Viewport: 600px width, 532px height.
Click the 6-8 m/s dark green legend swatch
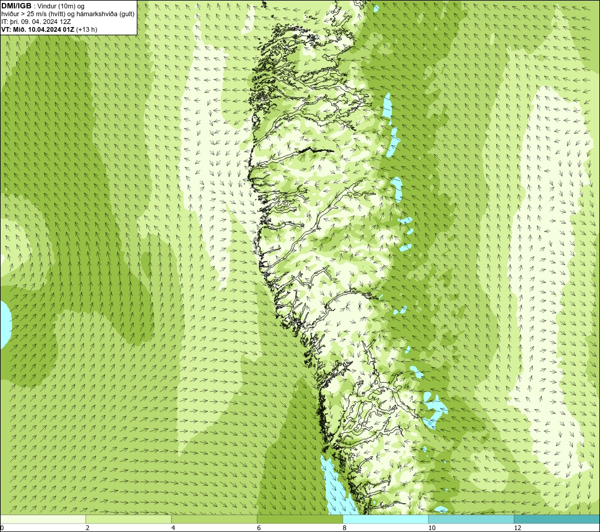coord(300,519)
